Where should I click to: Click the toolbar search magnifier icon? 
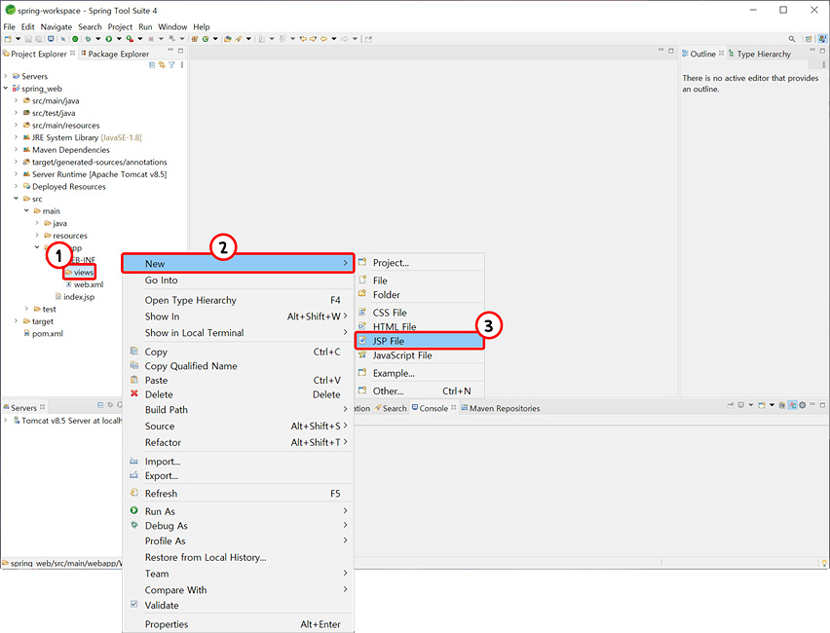792,39
